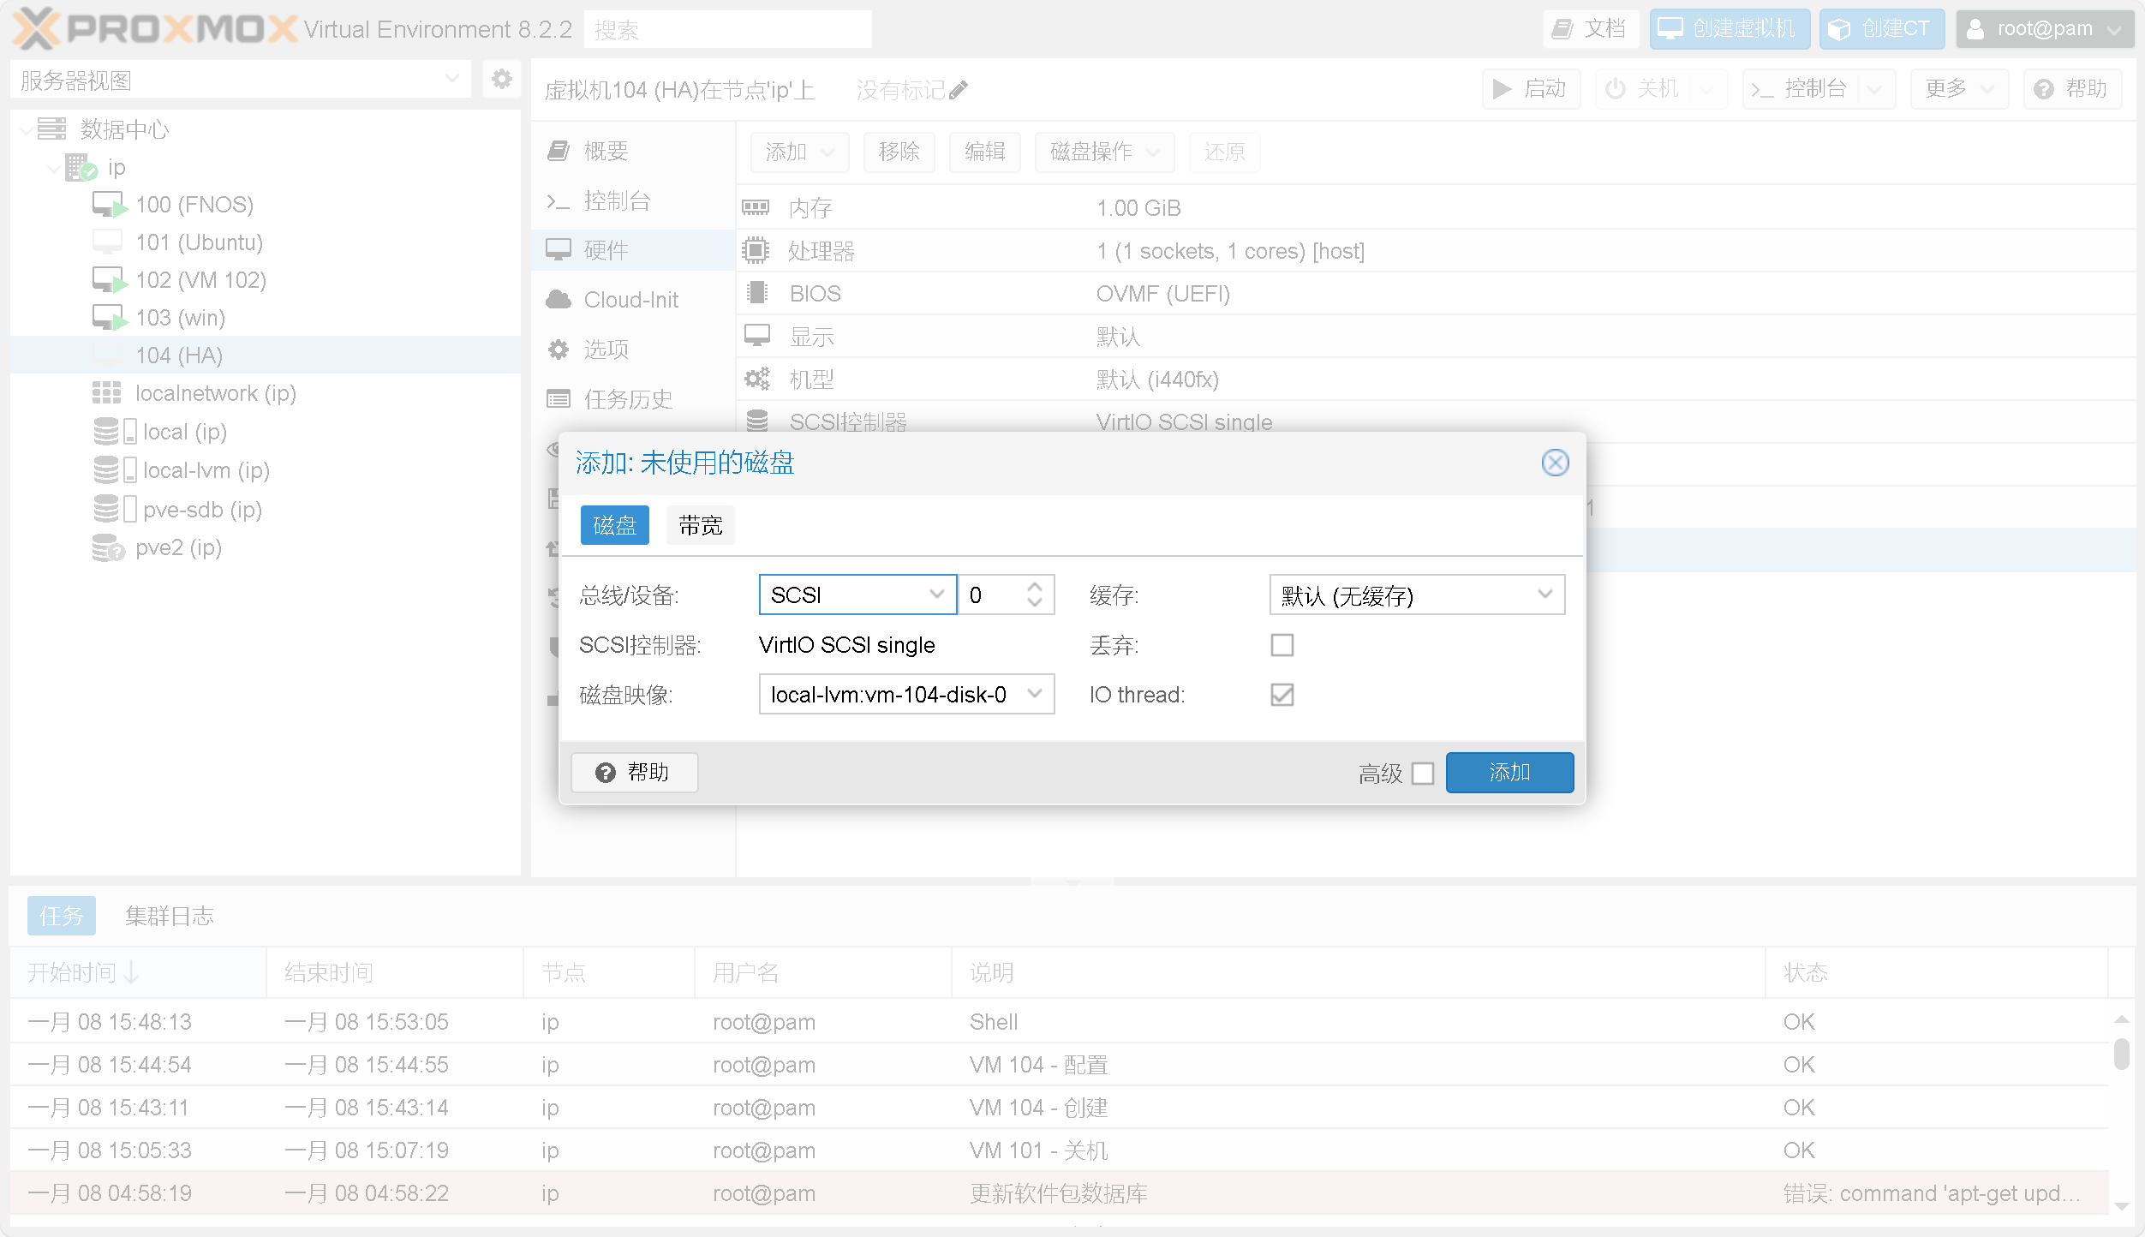
Task: Open the Console (控制台) side menu item
Action: pos(633,200)
